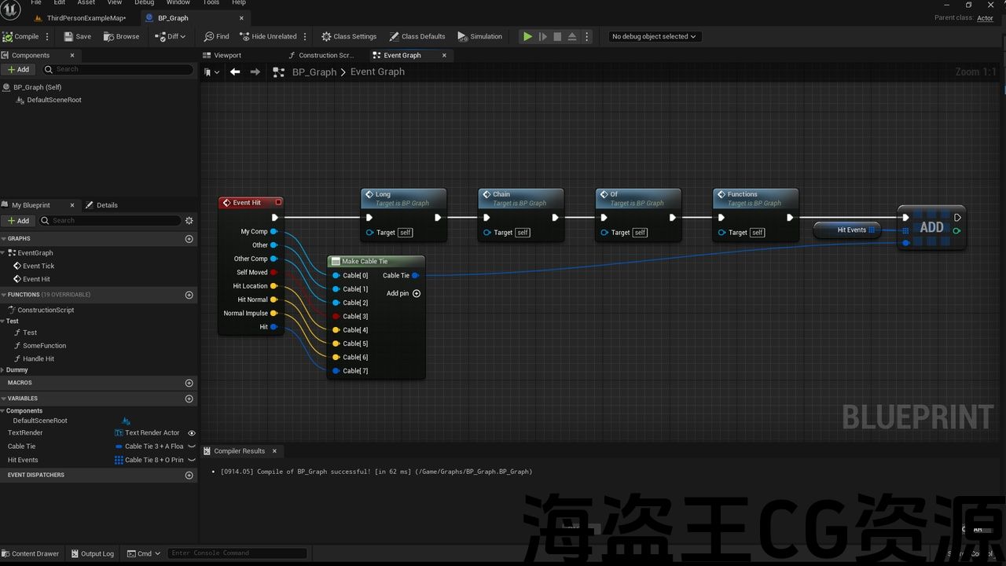Image resolution: width=1006 pixels, height=566 pixels.
Task: Add a new function via plus icon
Action: (x=189, y=295)
